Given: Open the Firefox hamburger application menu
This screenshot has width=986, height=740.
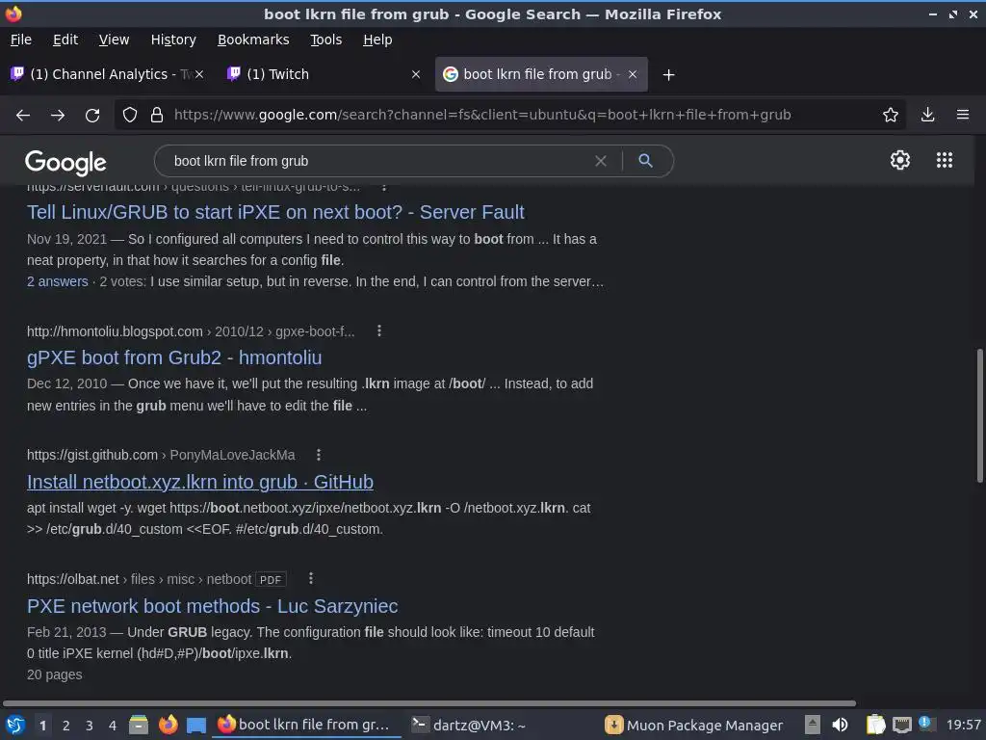Looking at the screenshot, I should (963, 115).
